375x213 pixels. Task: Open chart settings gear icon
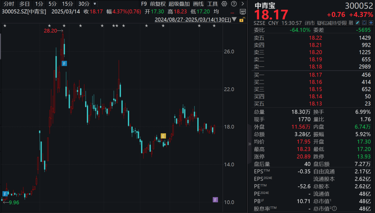coord(224,4)
